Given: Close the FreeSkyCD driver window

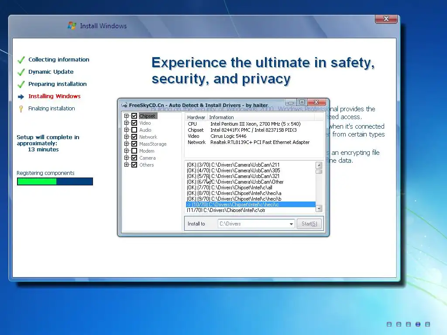Looking at the screenshot, I should [x=316, y=102].
